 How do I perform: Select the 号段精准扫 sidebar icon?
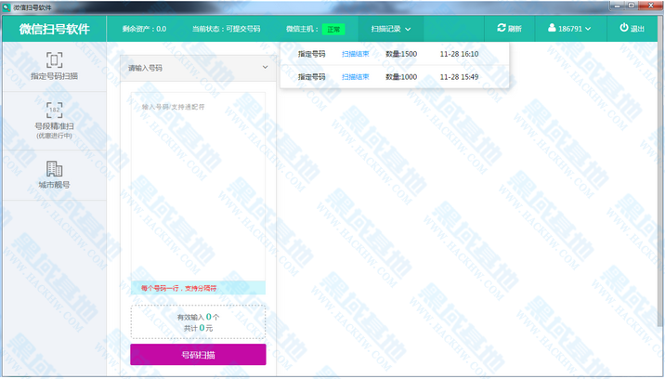[x=54, y=110]
